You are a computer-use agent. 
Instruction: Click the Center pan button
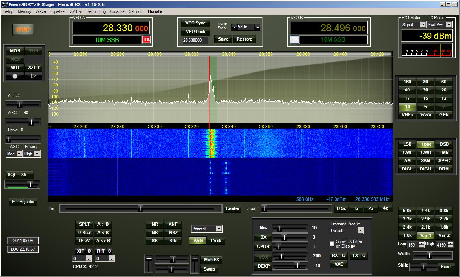tap(233, 208)
